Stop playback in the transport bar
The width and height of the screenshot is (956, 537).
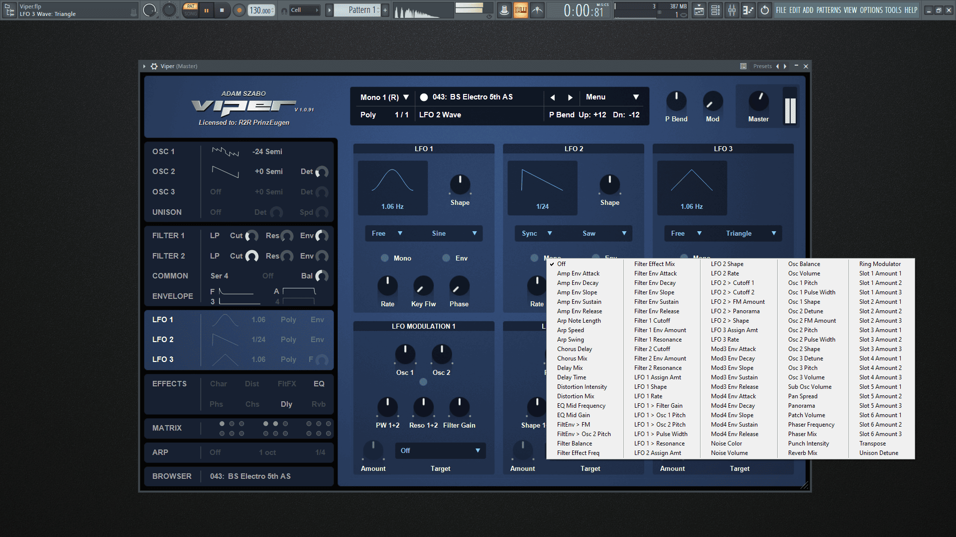[x=222, y=10]
